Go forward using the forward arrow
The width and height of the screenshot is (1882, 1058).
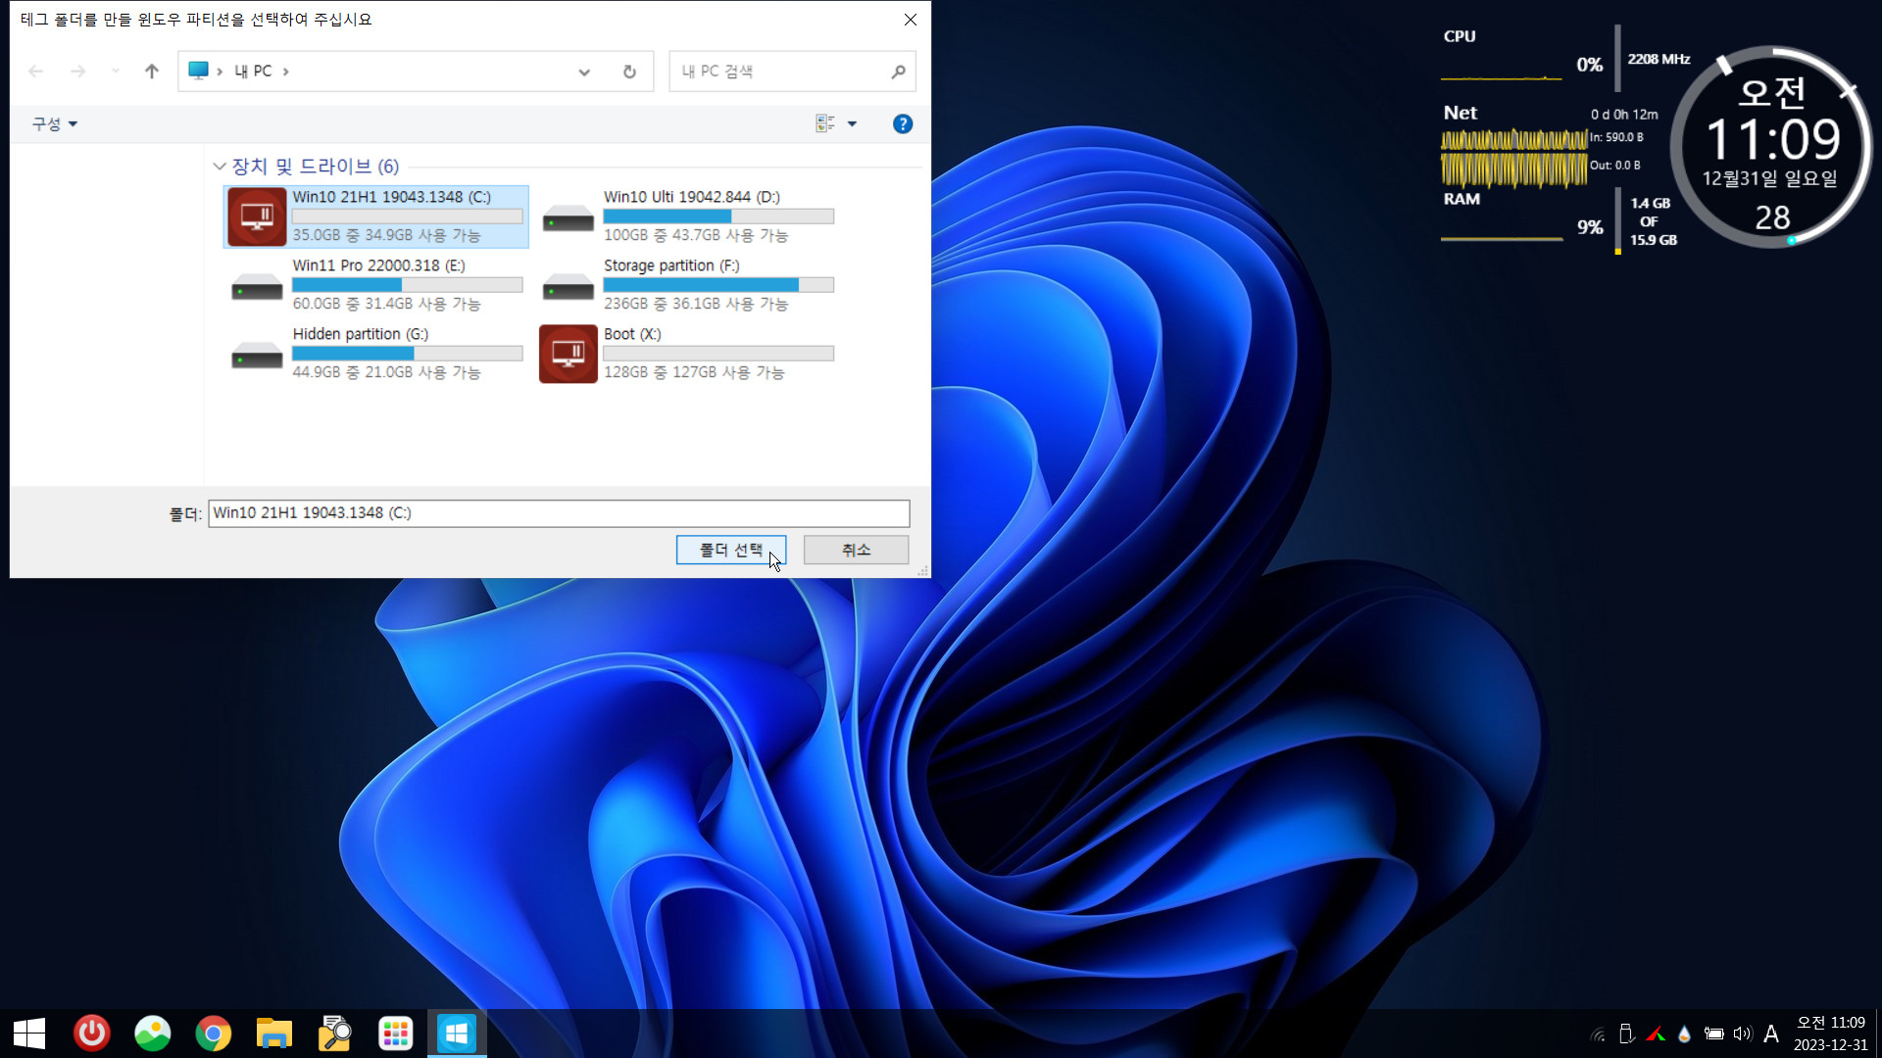(x=78, y=72)
